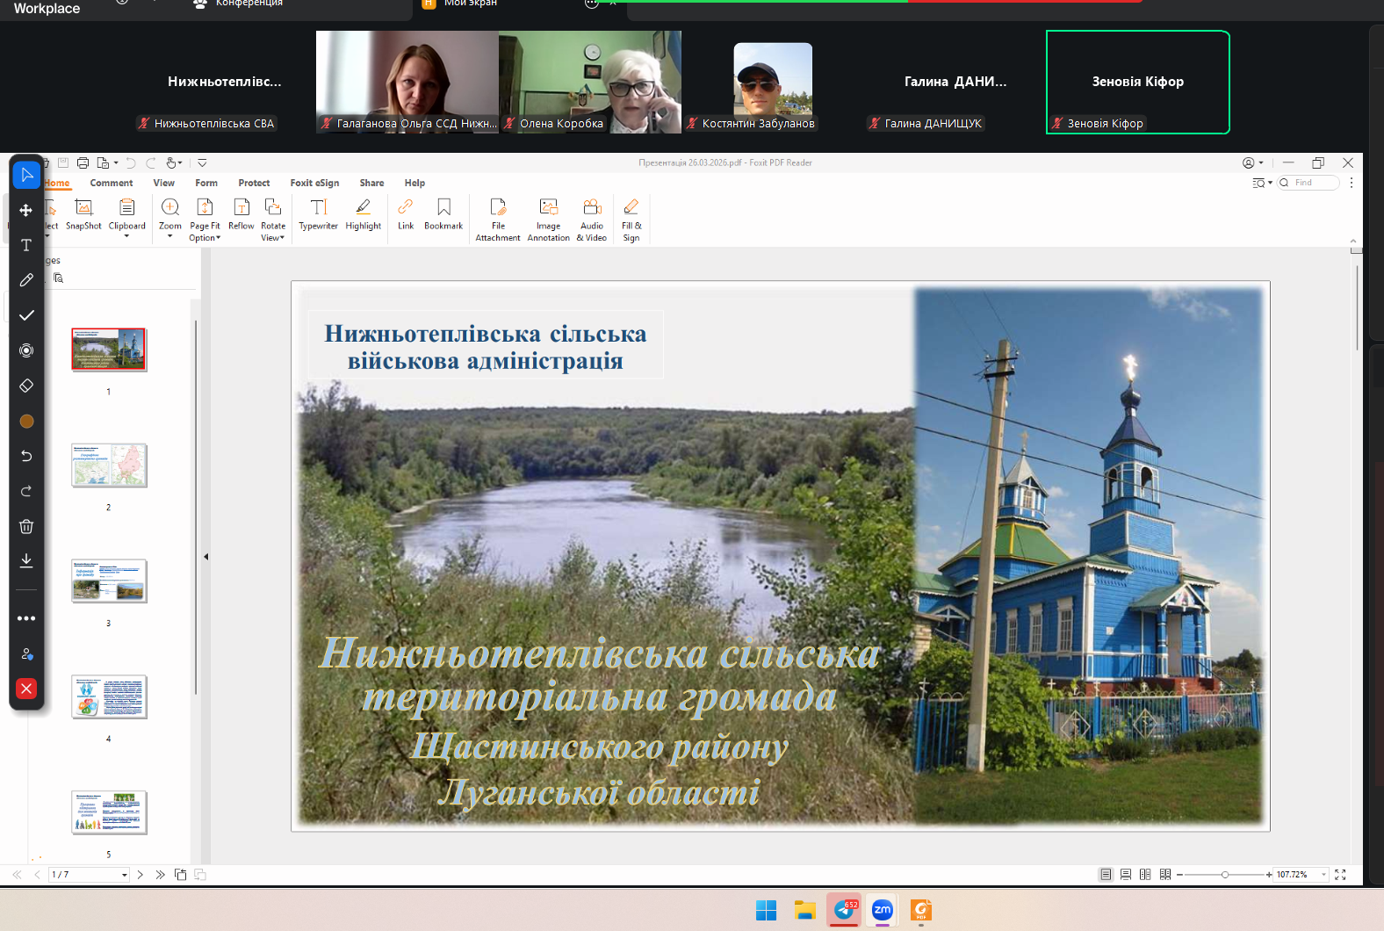
Task: Open the Comment ribbon tab
Action: pos(112,184)
